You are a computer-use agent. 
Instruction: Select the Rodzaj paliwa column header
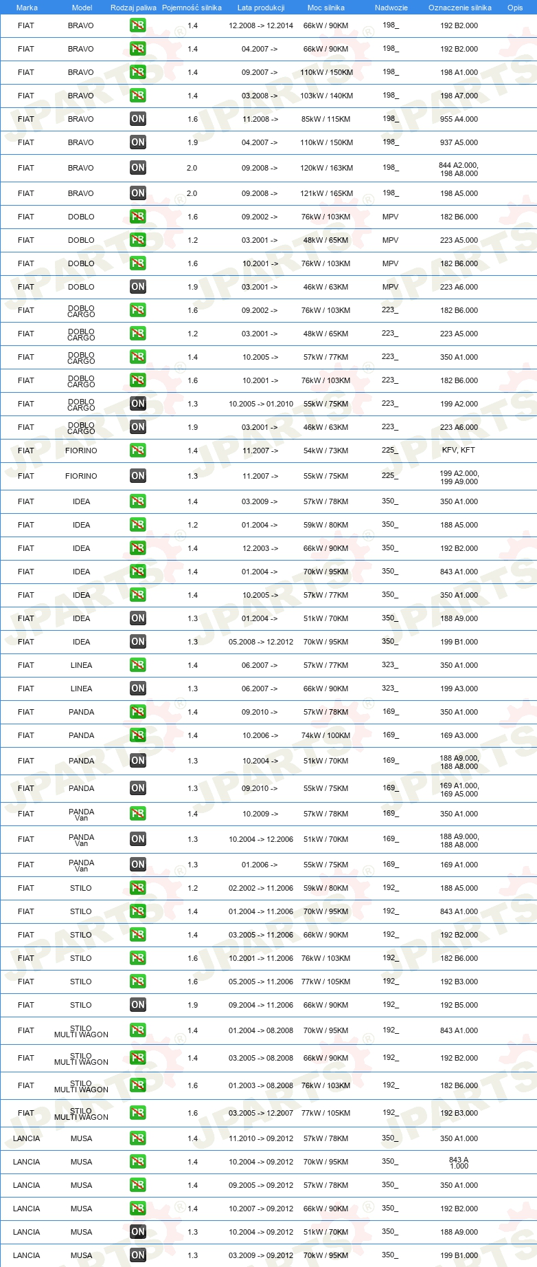(x=133, y=8)
